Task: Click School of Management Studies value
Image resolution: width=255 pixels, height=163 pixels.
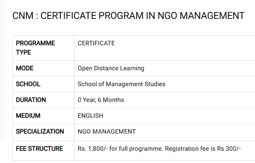Action: pyautogui.click(x=121, y=84)
